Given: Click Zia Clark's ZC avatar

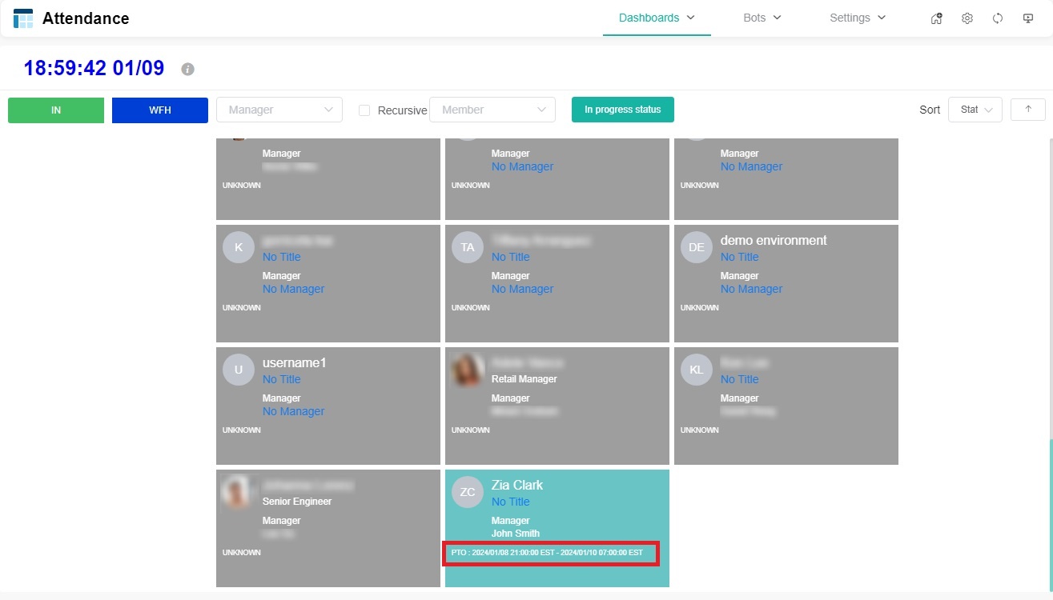Looking at the screenshot, I should [468, 492].
